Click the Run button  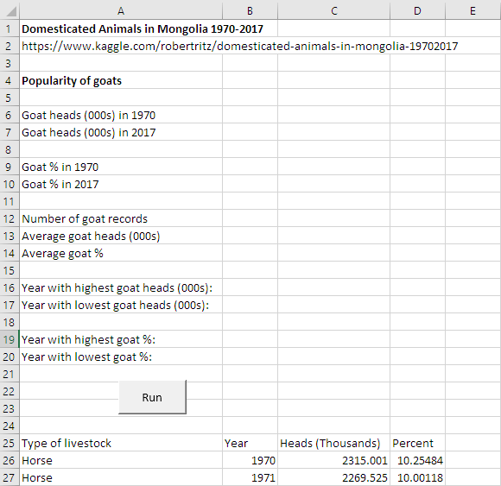(152, 397)
